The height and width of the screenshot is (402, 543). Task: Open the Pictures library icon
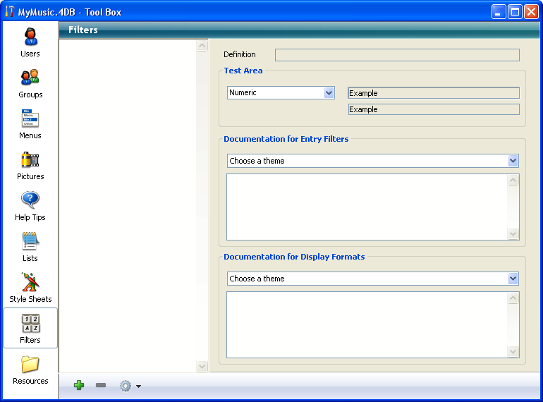pos(30,164)
